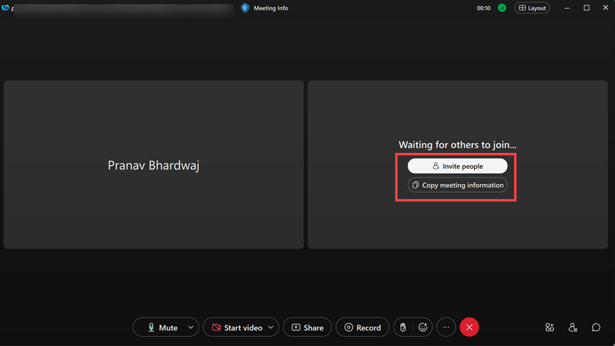Click the Webex logo in title bar
Image resolution: width=615 pixels, height=346 pixels.
pos(5,8)
